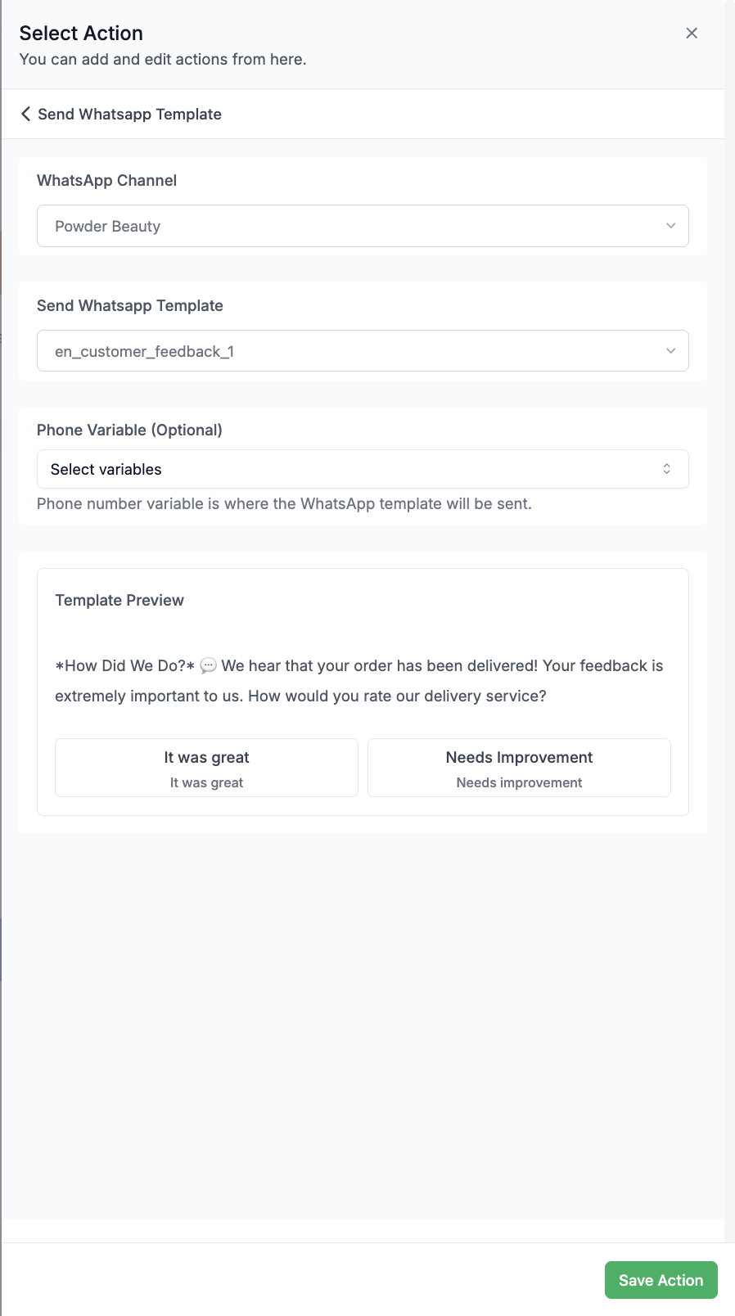The width and height of the screenshot is (735, 1316).
Task: Click the back chevron beside Send Whatsapp Template
Action: pyautogui.click(x=26, y=114)
